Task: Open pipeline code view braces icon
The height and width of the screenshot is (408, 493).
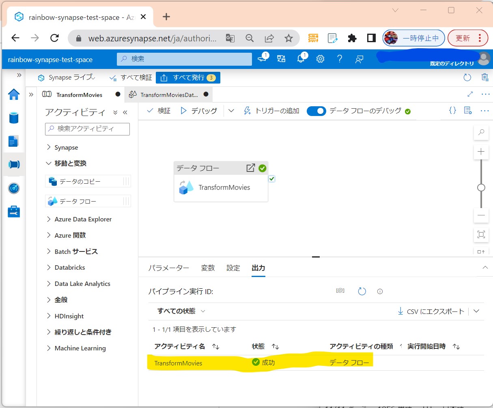Action: (452, 110)
